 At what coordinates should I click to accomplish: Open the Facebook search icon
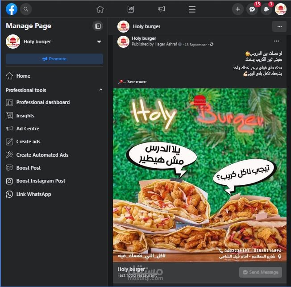[x=26, y=9]
